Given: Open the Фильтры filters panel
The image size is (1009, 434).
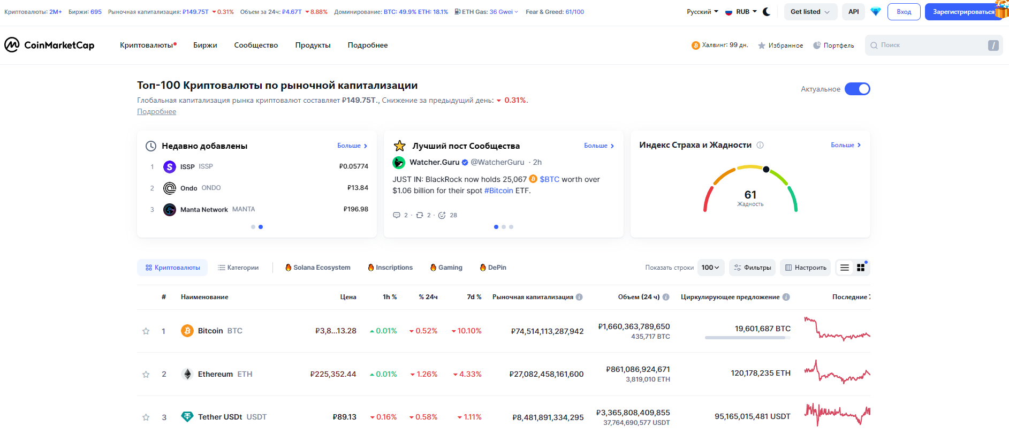Looking at the screenshot, I should (x=753, y=268).
